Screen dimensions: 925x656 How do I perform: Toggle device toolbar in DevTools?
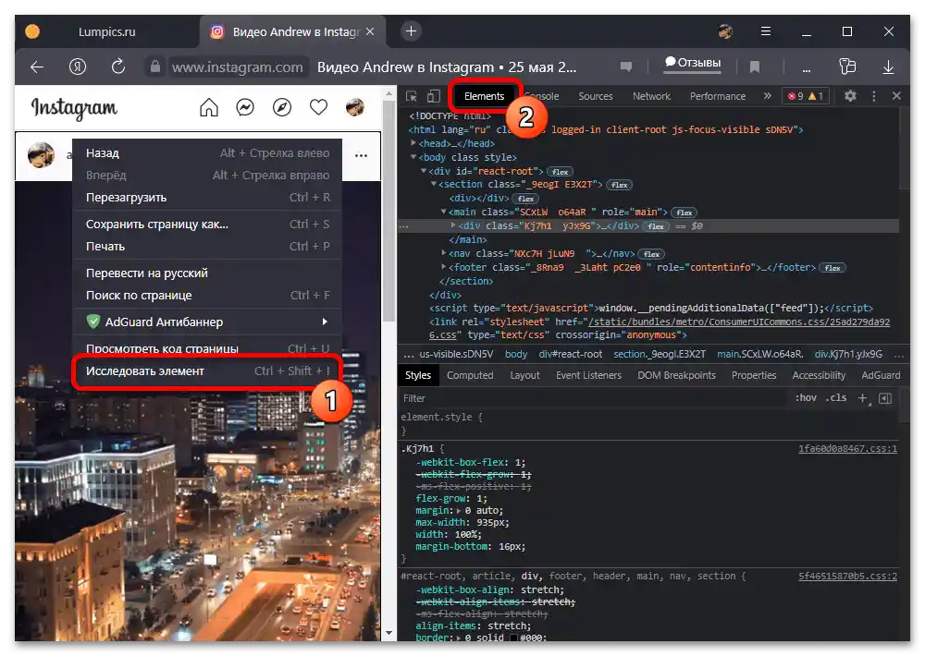coord(434,96)
